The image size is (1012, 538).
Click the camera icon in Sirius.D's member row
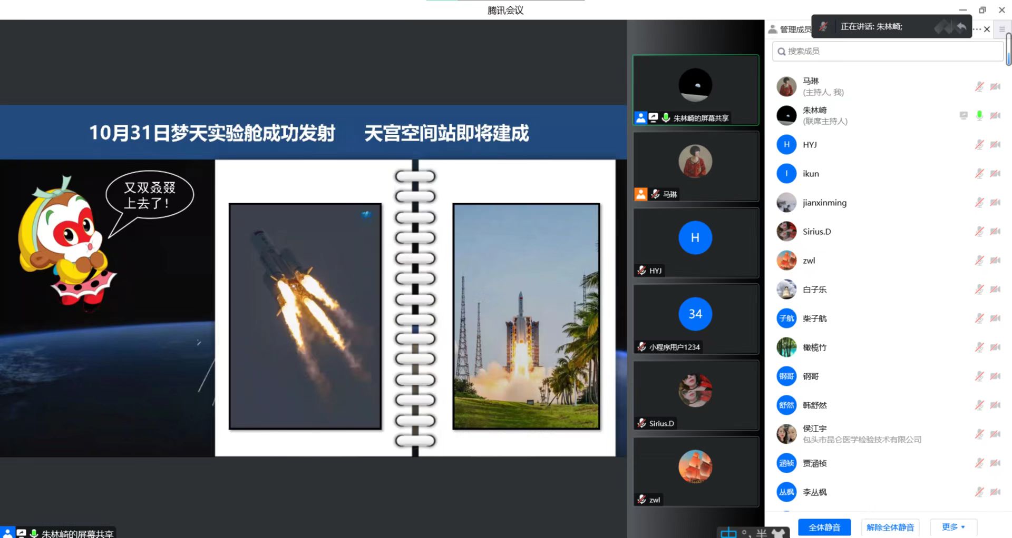(x=995, y=232)
